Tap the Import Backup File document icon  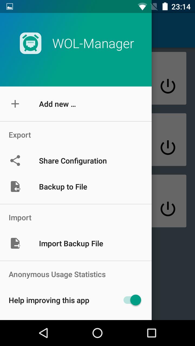coord(15,243)
